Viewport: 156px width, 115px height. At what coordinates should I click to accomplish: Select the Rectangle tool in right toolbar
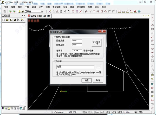152,29
